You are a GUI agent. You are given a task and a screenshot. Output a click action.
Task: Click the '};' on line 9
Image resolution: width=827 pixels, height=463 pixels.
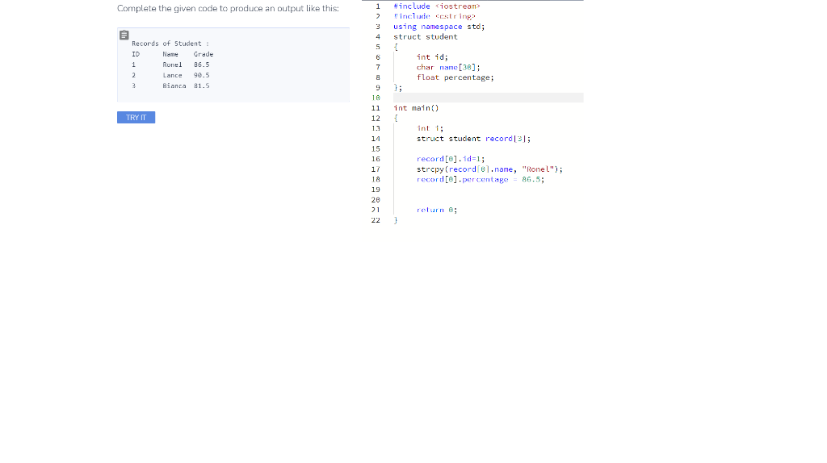tap(397, 87)
